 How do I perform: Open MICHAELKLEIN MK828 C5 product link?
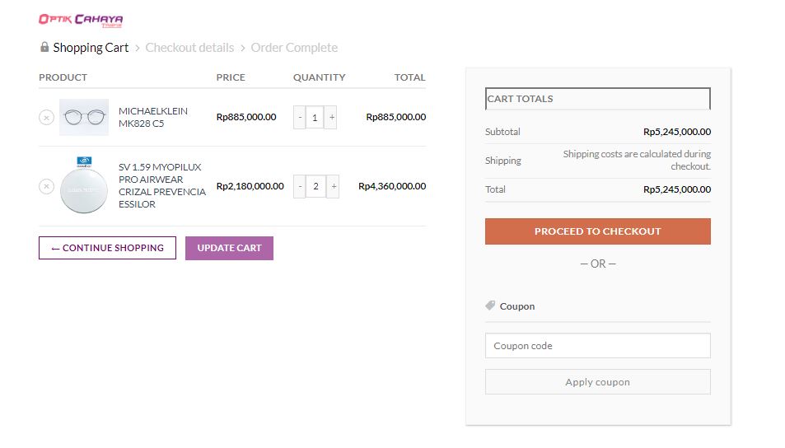[x=153, y=117]
